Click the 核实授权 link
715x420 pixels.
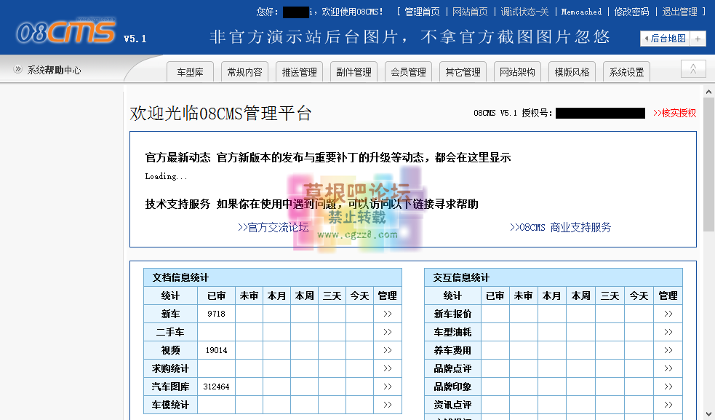click(674, 113)
